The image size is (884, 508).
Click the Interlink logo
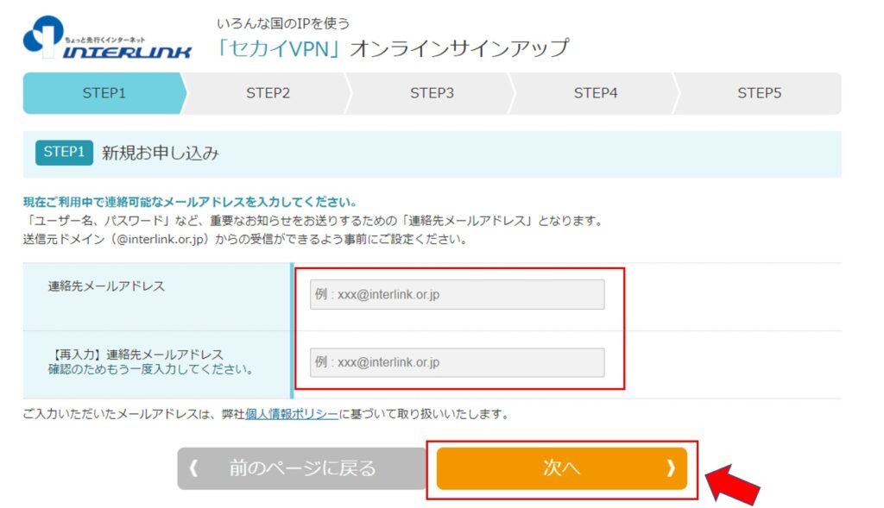click(x=107, y=38)
